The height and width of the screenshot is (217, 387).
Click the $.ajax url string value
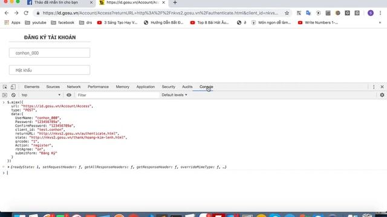[57, 106]
